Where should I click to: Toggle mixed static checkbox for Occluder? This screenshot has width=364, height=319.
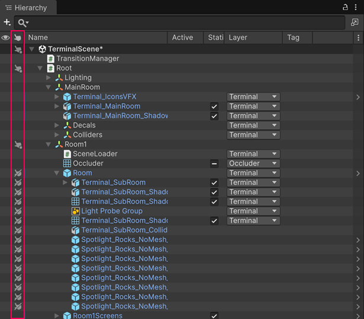[214, 164]
